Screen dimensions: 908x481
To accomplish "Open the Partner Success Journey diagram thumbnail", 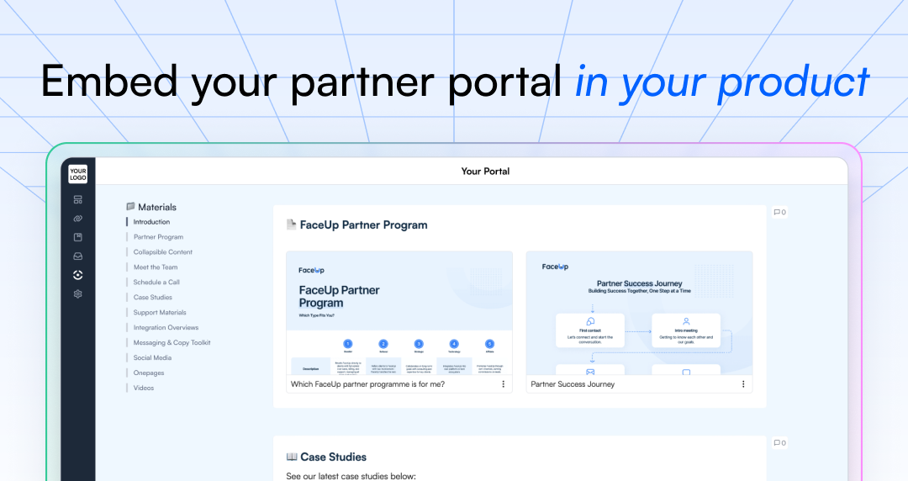I will [639, 313].
